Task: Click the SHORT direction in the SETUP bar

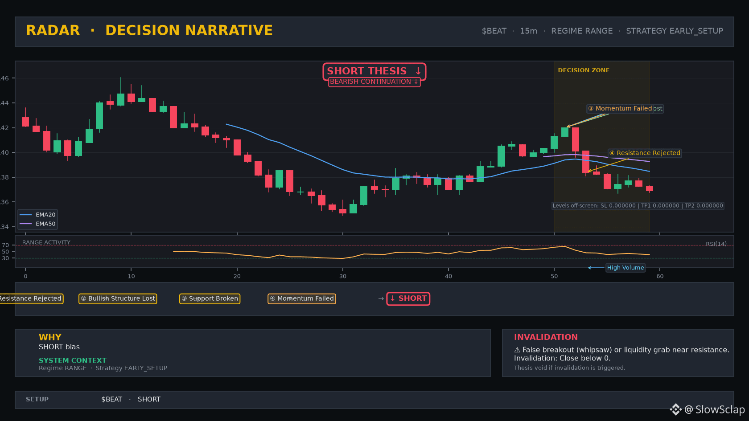Action: pos(149,400)
